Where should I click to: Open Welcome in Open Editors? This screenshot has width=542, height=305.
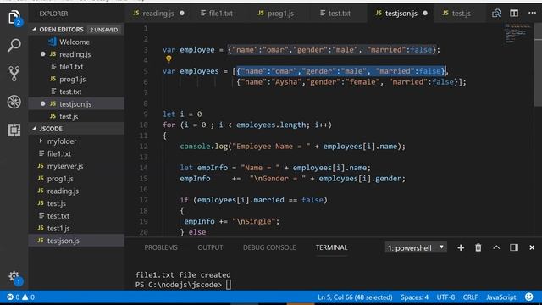[x=76, y=42]
